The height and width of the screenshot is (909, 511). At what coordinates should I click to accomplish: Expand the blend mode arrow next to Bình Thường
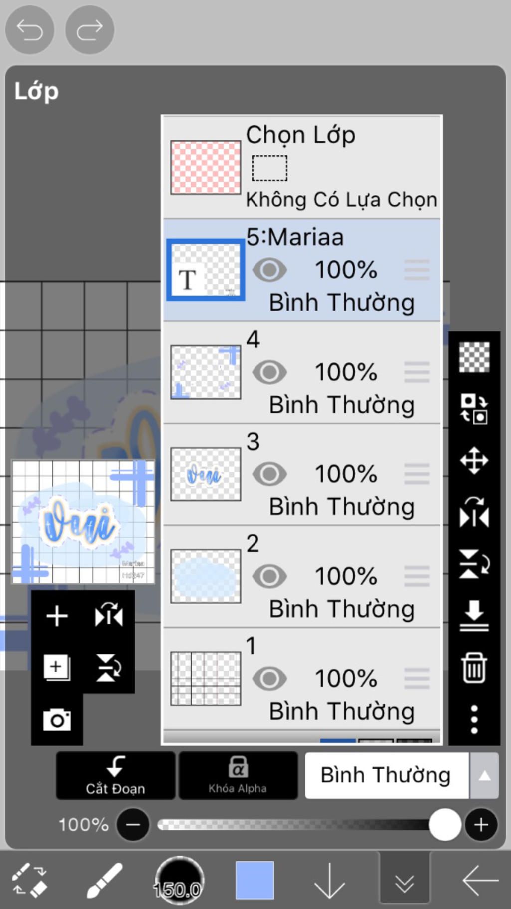[484, 776]
